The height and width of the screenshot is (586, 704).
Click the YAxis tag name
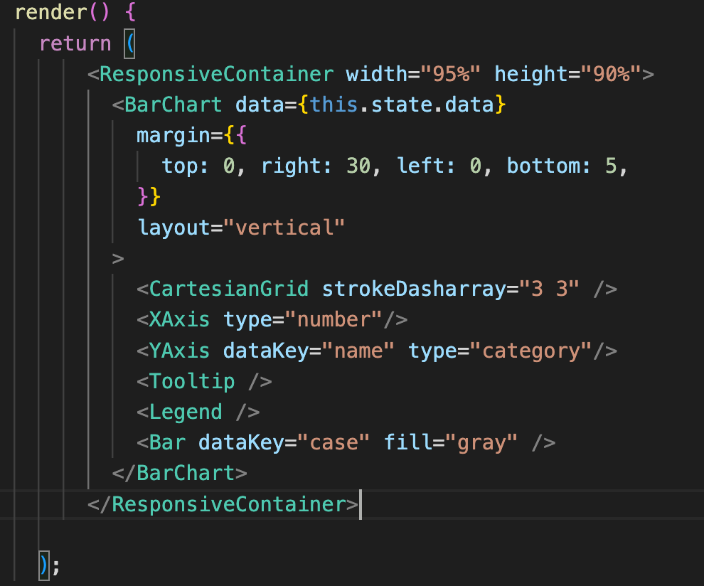coord(180,351)
